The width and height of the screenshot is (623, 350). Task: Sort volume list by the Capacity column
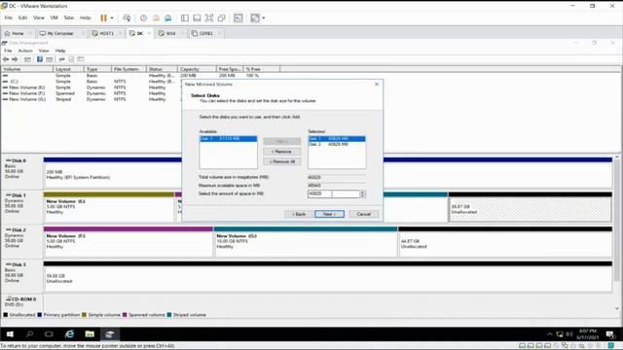point(197,69)
